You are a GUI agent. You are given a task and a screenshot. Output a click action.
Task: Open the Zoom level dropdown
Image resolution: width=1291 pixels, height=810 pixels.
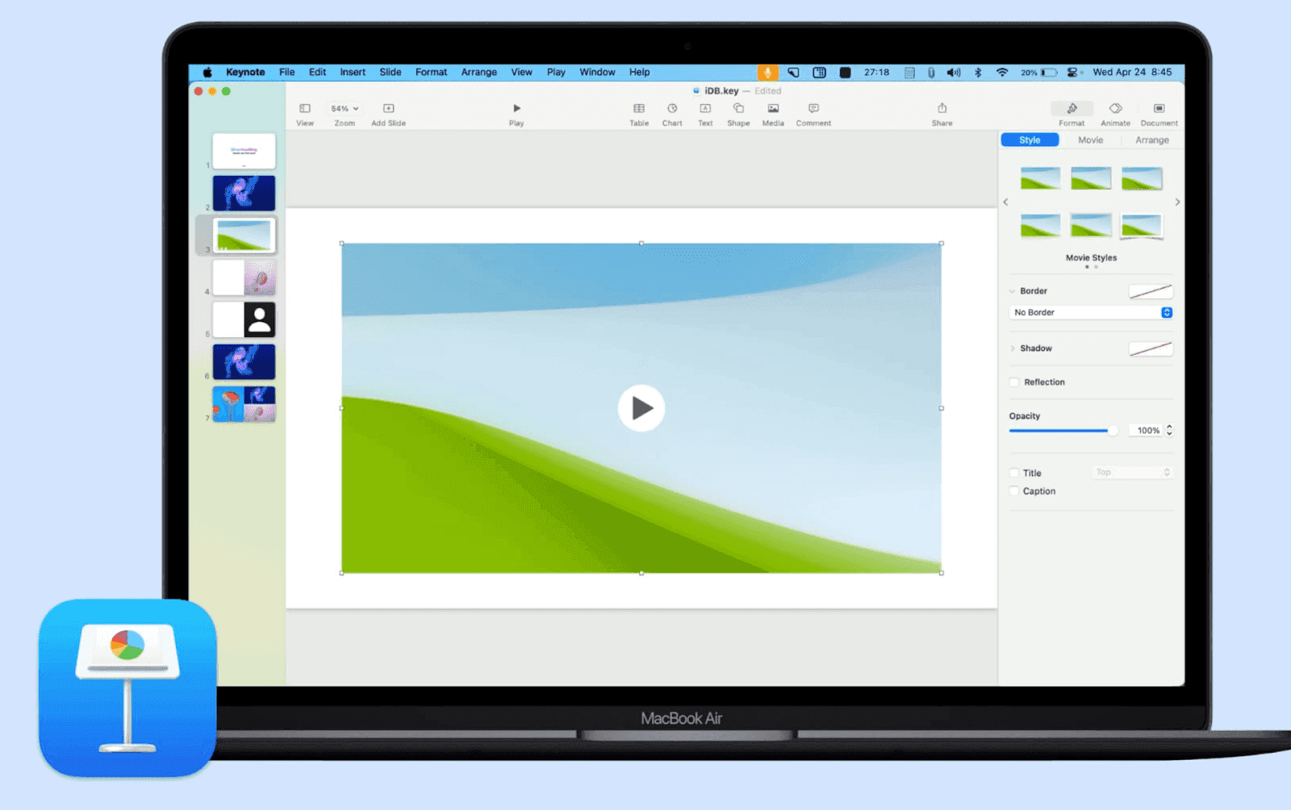344,107
